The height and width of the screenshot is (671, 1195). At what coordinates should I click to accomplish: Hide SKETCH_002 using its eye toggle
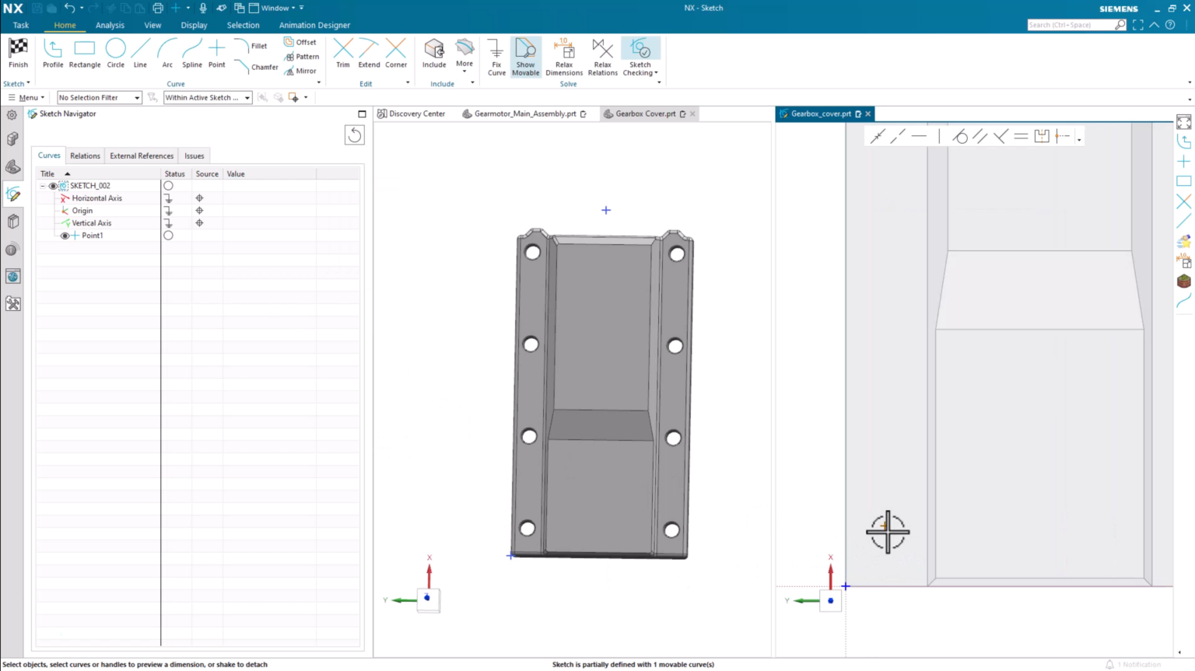click(53, 185)
